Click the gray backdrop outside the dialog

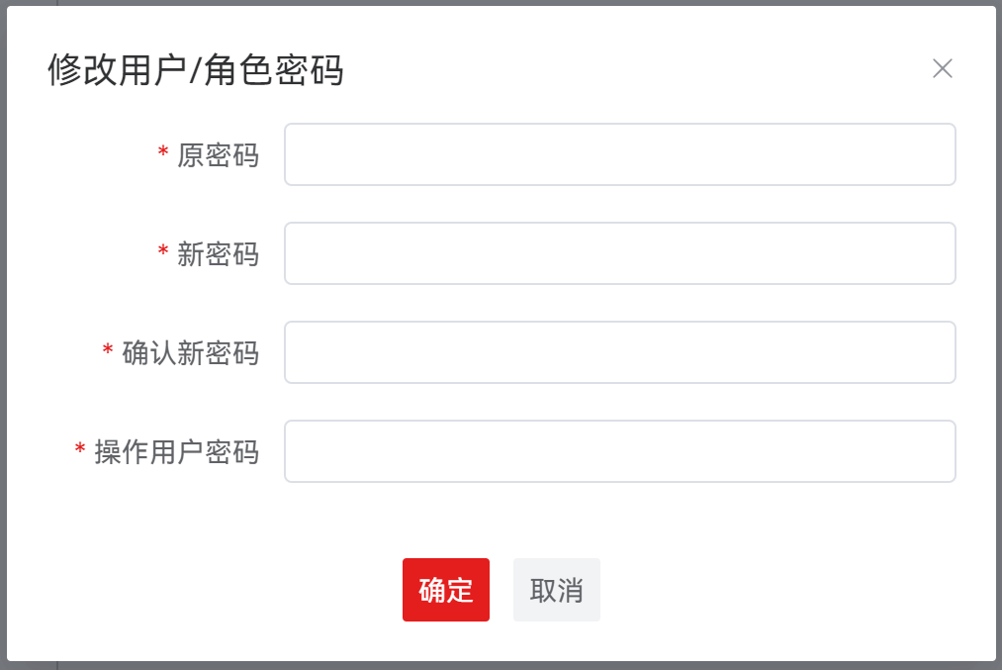pos(495,666)
